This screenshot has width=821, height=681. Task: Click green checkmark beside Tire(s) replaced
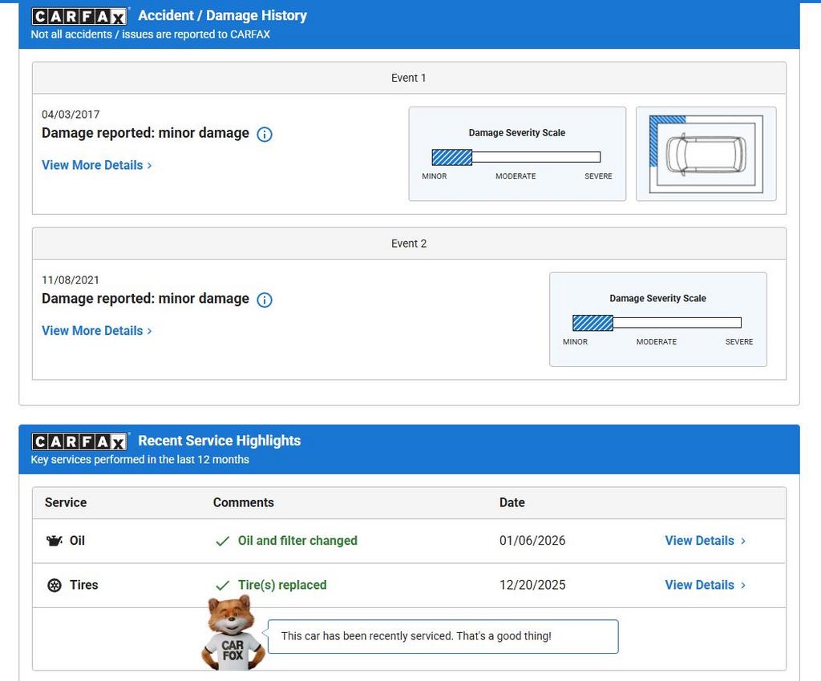tap(223, 586)
